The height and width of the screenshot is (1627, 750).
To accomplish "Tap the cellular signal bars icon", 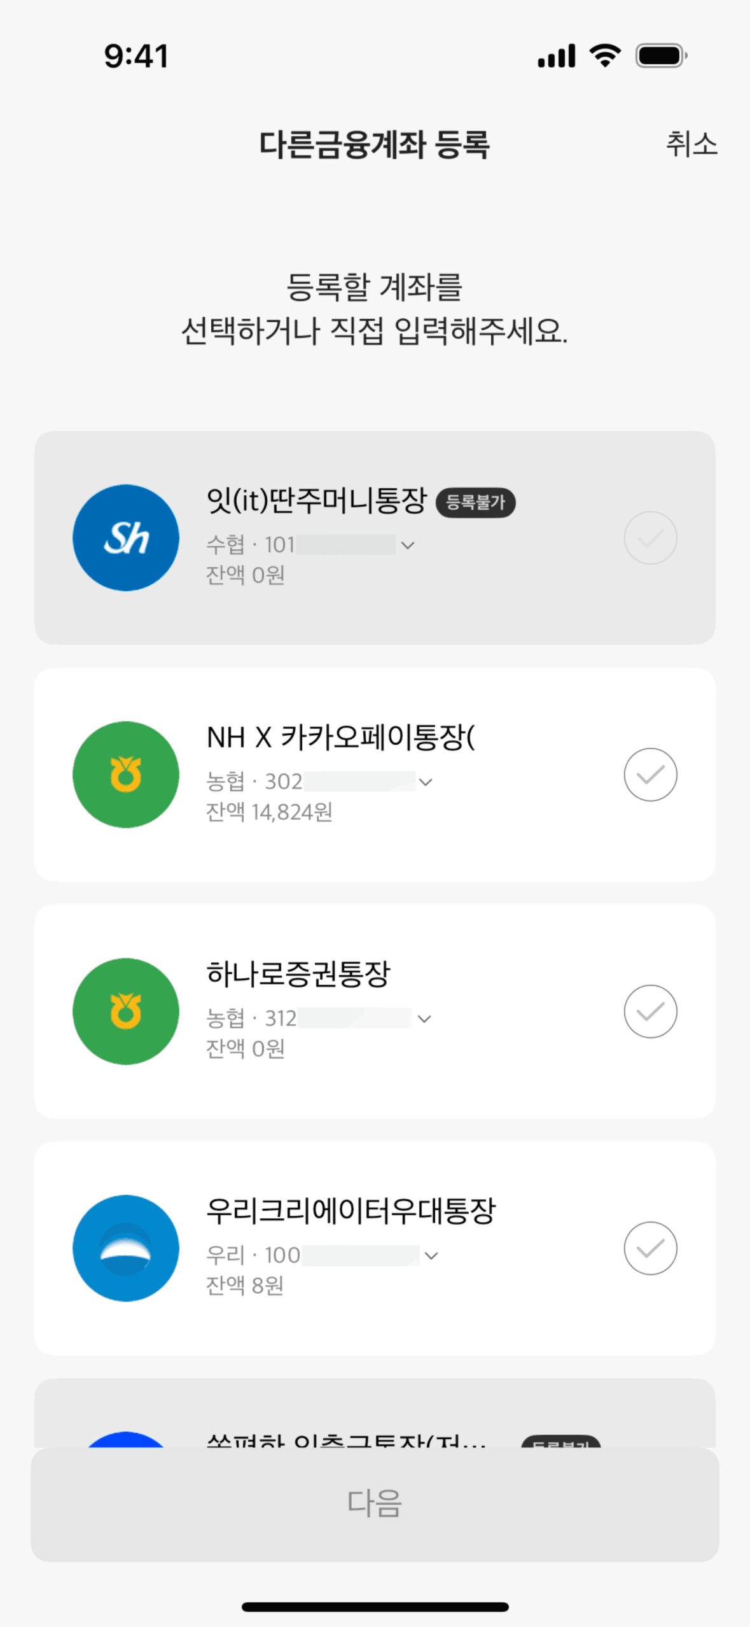I will point(557,56).
